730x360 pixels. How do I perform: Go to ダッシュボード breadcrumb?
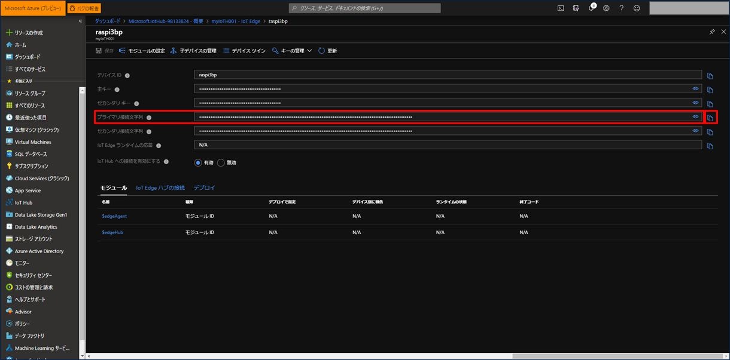point(108,21)
